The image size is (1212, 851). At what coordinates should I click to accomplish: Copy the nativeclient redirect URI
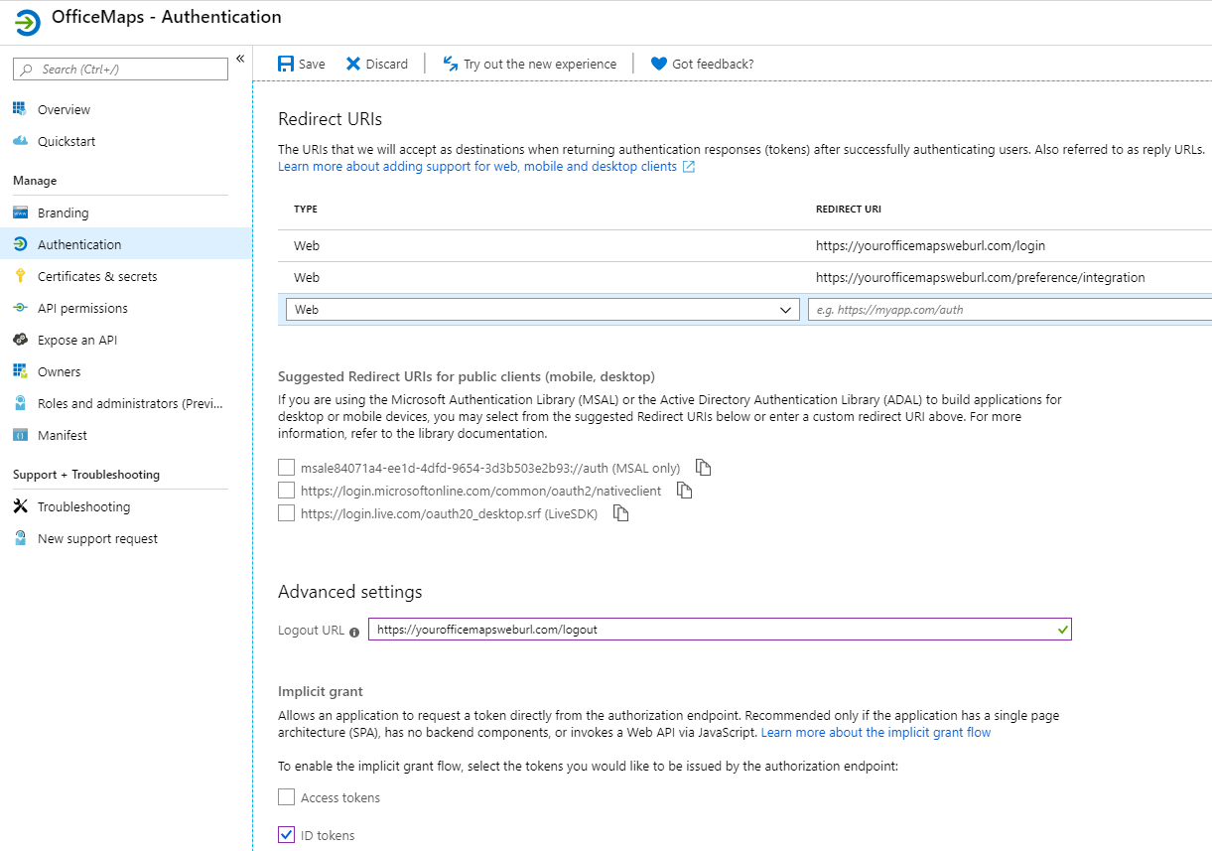(684, 490)
